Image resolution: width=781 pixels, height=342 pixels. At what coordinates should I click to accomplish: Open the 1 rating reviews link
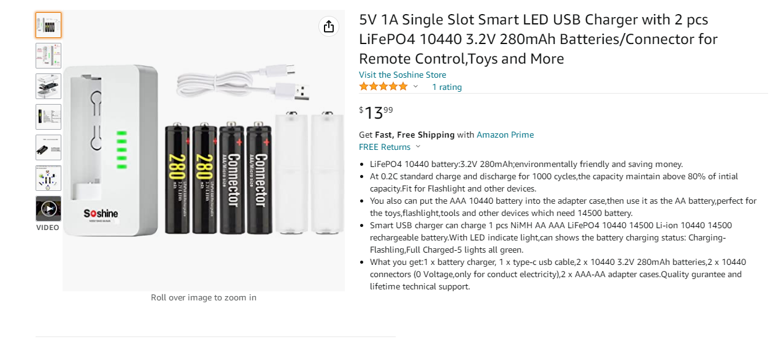[447, 87]
